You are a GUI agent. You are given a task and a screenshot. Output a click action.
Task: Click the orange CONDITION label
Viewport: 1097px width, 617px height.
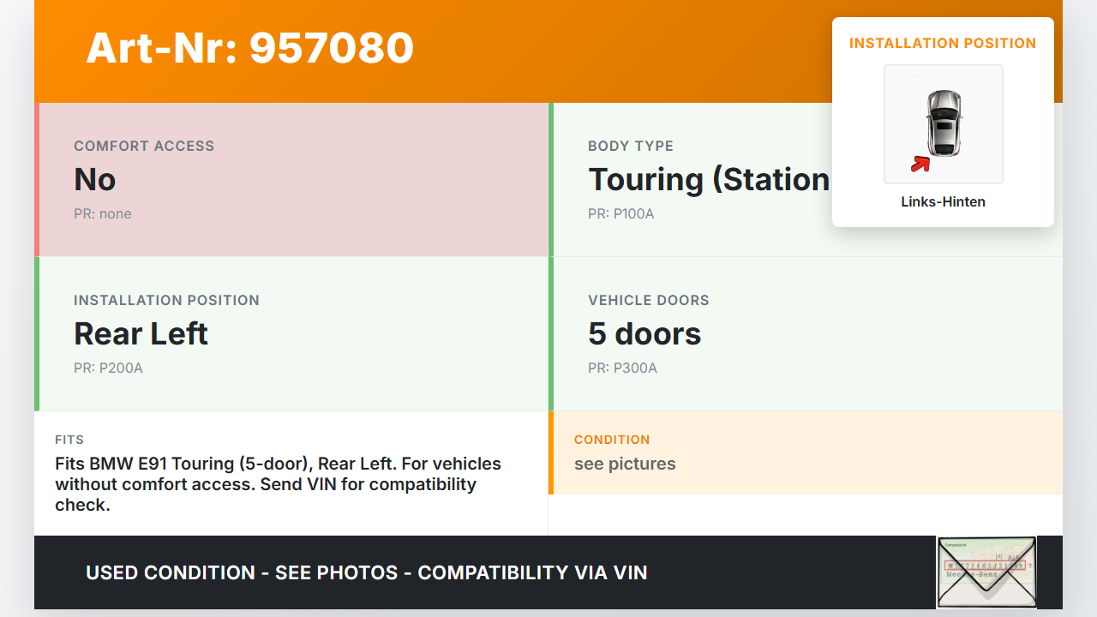tap(612, 440)
